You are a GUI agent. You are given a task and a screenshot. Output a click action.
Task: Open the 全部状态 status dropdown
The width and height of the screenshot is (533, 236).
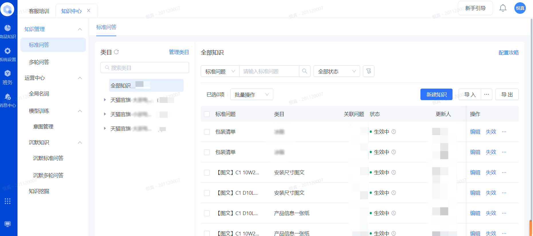pyautogui.click(x=337, y=71)
